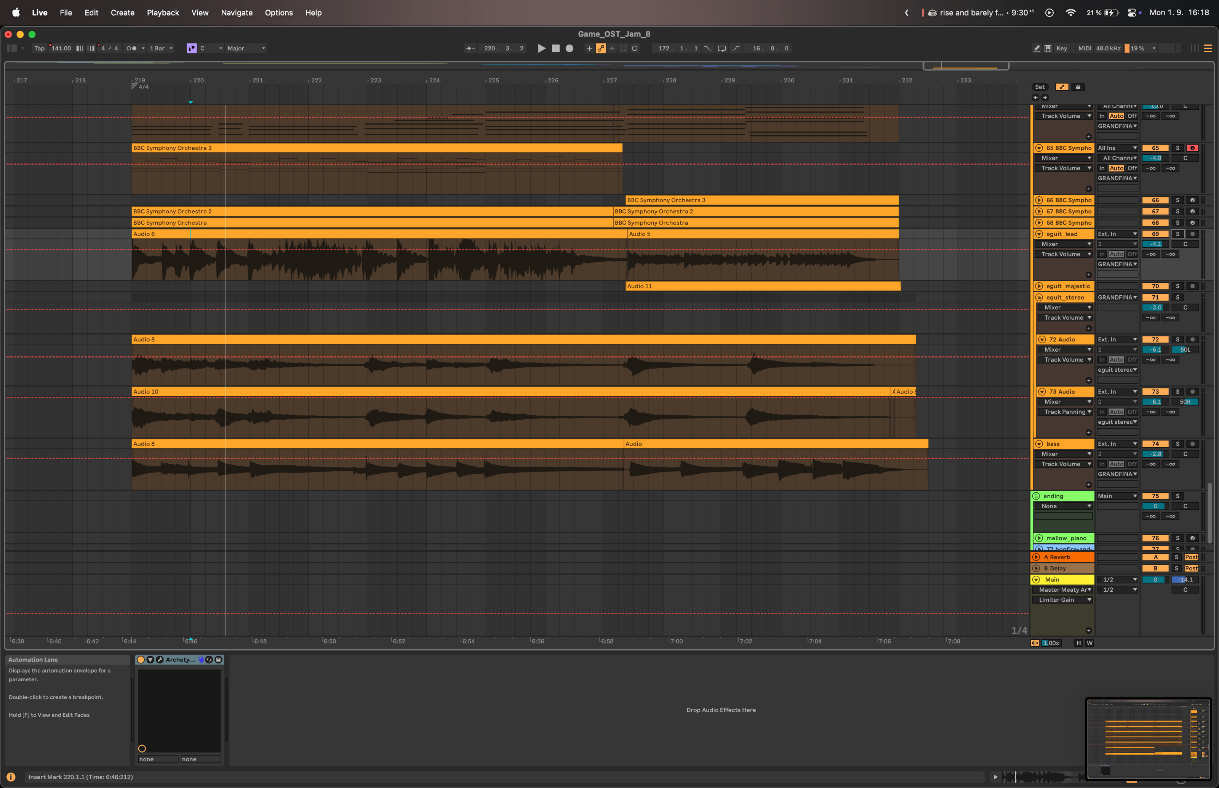Unfold the eguit_majestic track
Image resolution: width=1219 pixels, height=788 pixels.
tap(1039, 286)
